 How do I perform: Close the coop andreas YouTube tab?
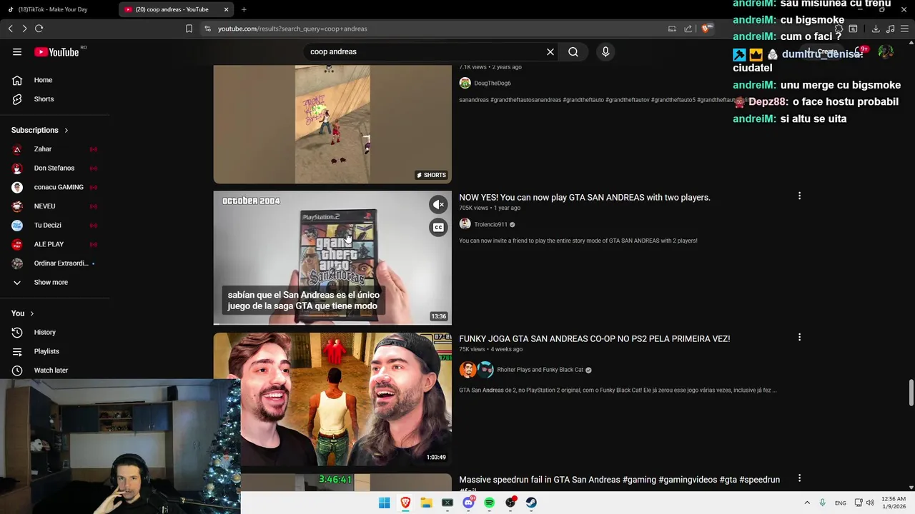(x=227, y=9)
